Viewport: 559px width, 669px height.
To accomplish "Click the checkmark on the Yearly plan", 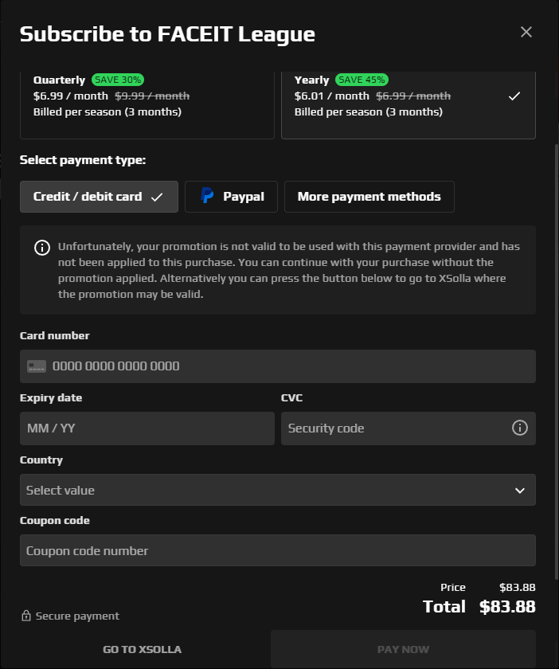I will [514, 94].
